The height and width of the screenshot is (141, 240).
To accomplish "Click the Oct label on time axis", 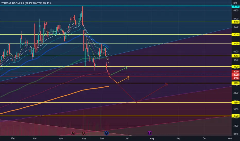I will [x=204, y=138].
